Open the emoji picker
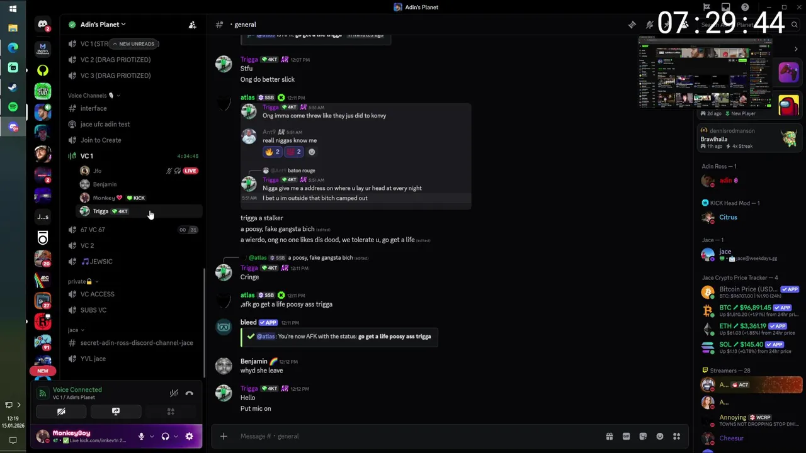 [x=660, y=436]
